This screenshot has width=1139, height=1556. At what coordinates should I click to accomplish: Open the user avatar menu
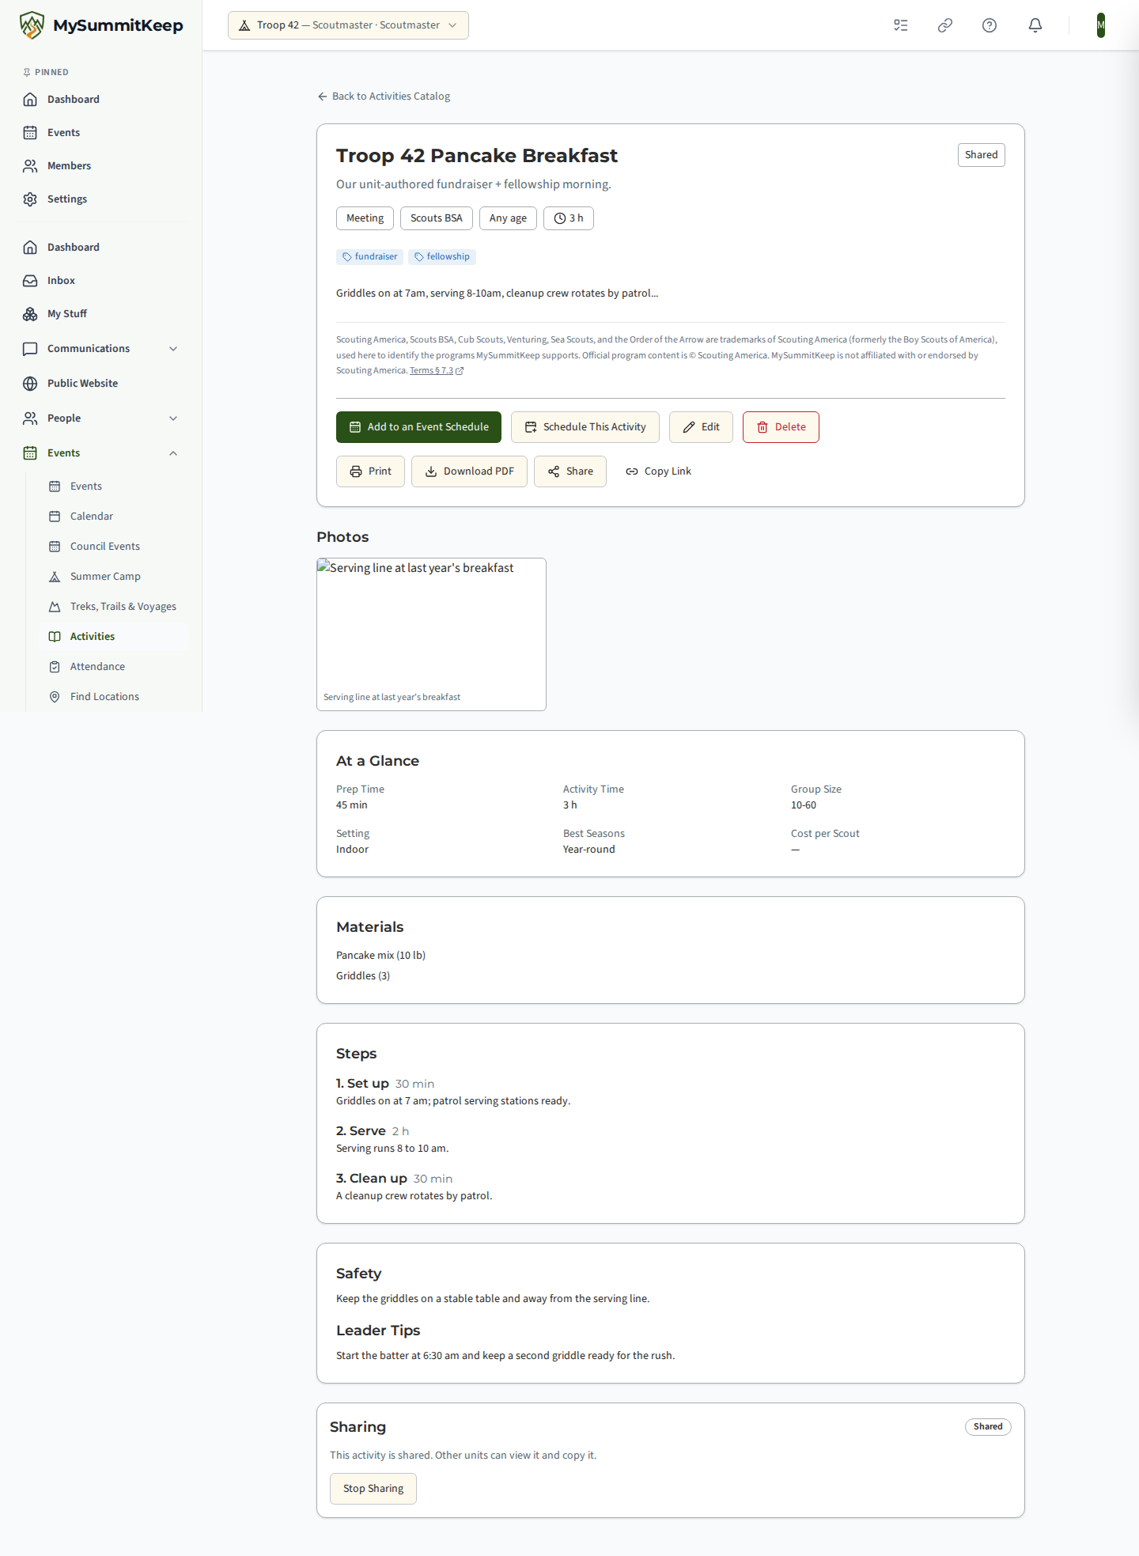click(1101, 25)
